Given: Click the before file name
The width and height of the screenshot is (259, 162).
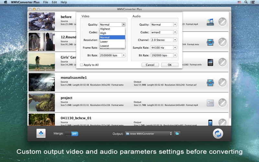Looking at the screenshot, I should point(66,17).
